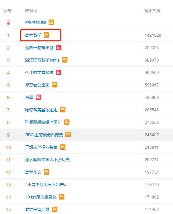Screen dimensions: 173x214
Task: Click the new badge next to 今年数学有多难
Action: pos(59,72)
